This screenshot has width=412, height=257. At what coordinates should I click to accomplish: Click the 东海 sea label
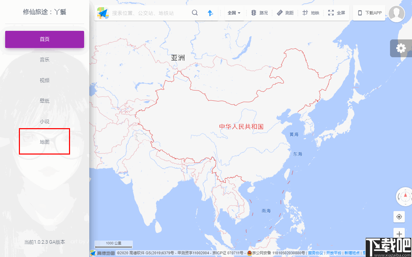[298, 154]
